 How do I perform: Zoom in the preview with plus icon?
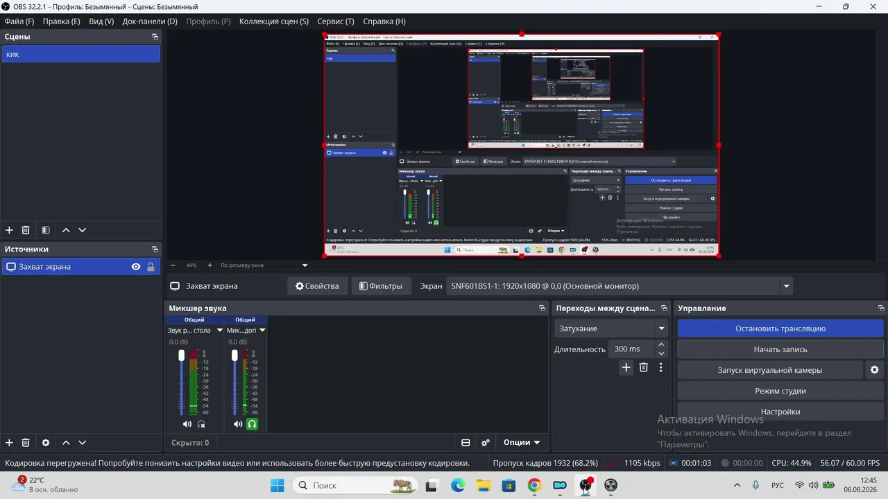click(x=210, y=265)
